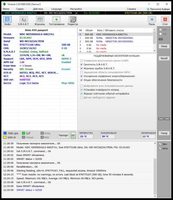Toggle Журнал счётчиков событий интерфейса checkbox
Image resolution: width=173 pixels, height=200 pixels.
(81, 94)
